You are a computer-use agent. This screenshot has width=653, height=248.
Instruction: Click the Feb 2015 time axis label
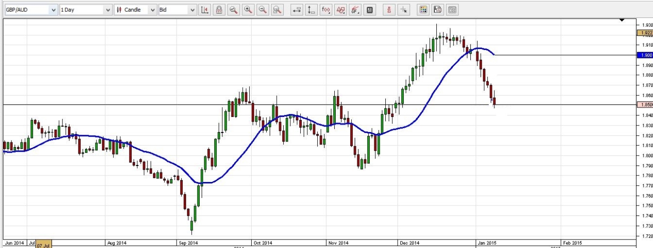[573, 243]
